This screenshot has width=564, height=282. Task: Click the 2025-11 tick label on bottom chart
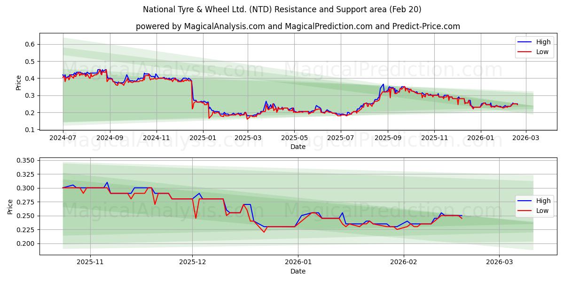click(90, 263)
